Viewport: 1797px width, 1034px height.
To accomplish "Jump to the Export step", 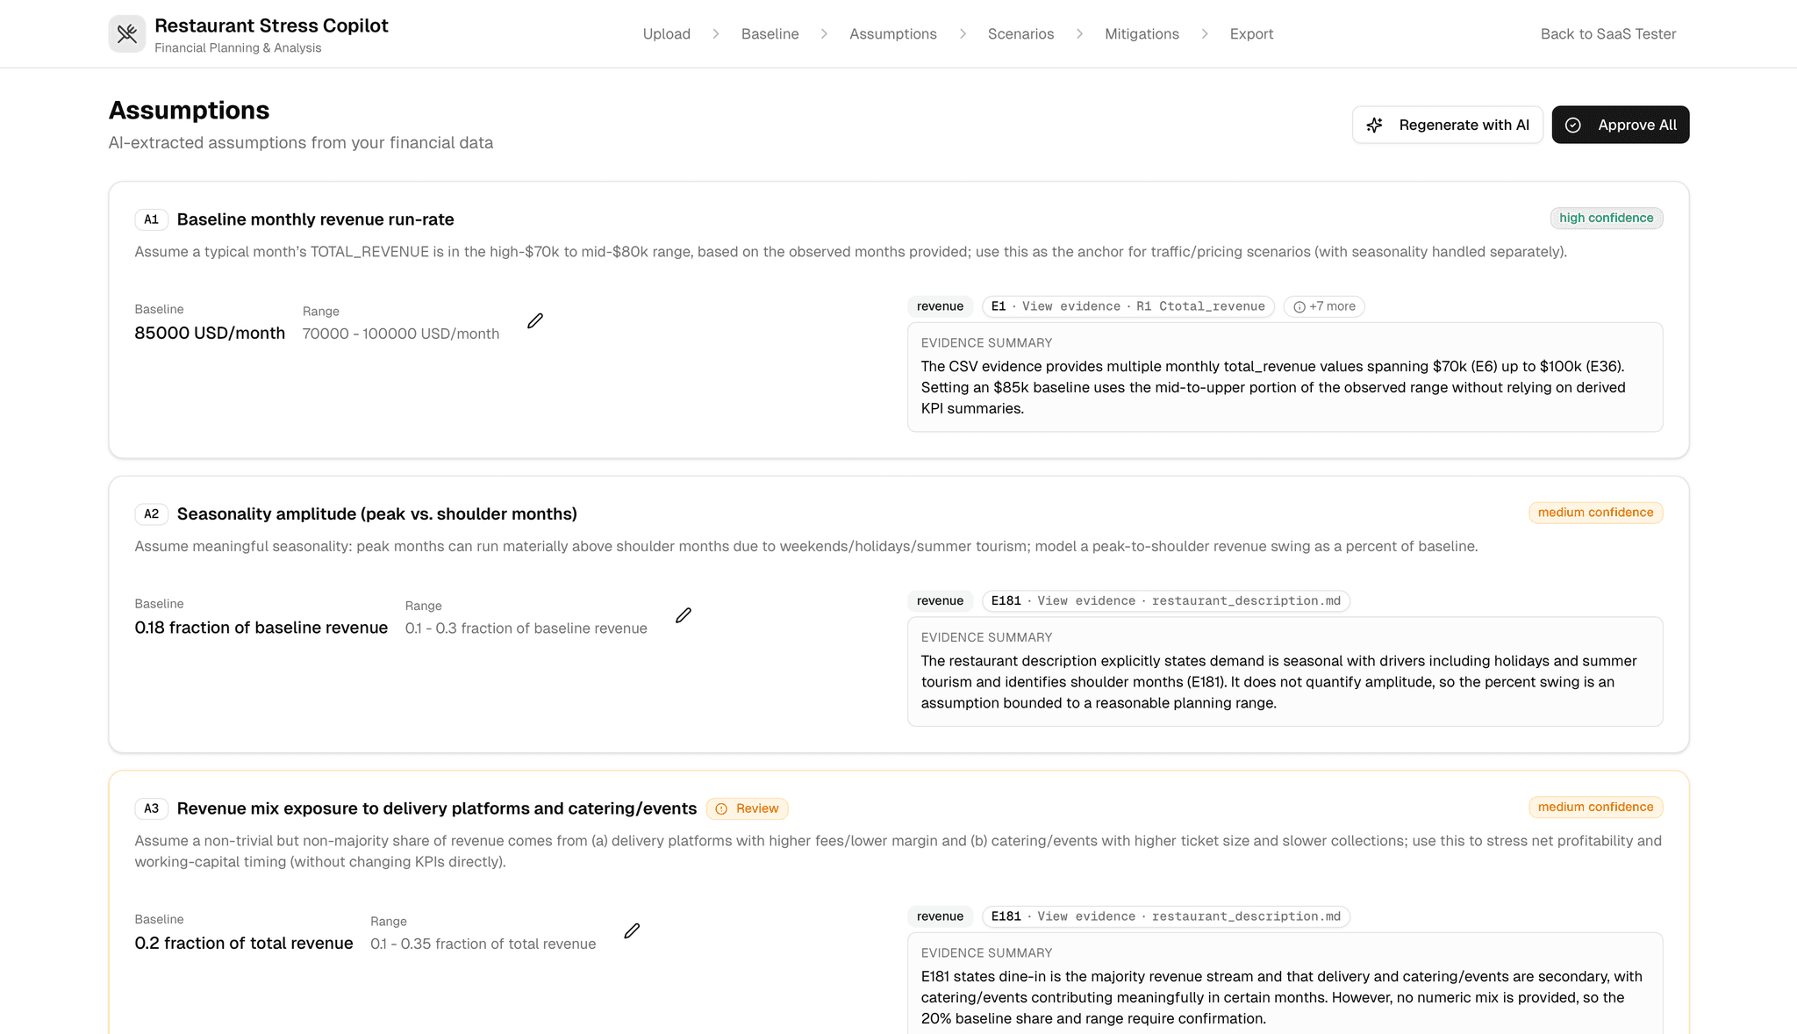I will tap(1251, 34).
